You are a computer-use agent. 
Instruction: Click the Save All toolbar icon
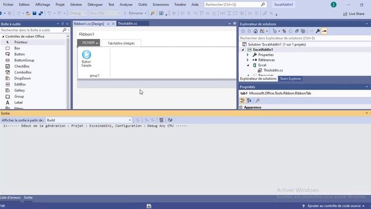41,13
